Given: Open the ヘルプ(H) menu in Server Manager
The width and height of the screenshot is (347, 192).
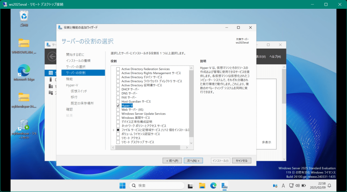Looking at the screenshot, I should click(x=275, y=56).
